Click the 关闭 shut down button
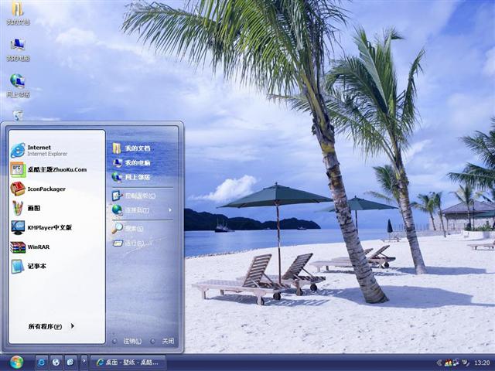The height and width of the screenshot is (371, 495). (164, 341)
